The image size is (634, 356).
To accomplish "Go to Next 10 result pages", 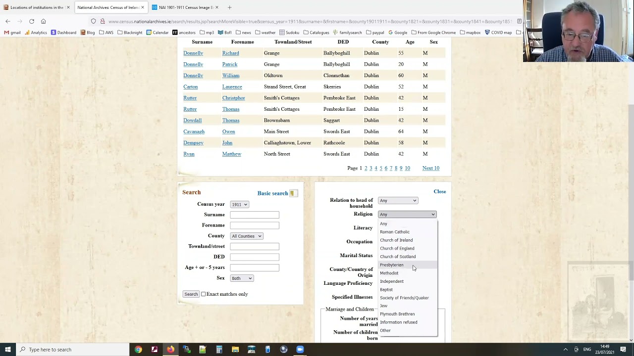I will click(x=431, y=168).
